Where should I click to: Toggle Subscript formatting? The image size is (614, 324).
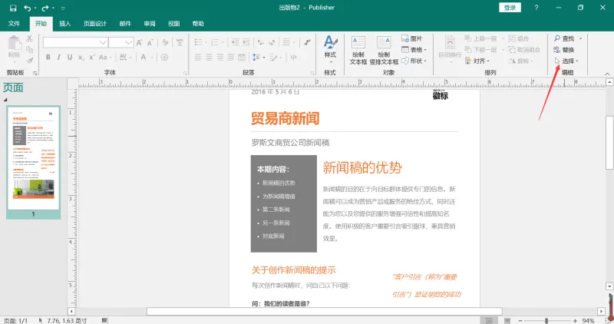pos(81,58)
